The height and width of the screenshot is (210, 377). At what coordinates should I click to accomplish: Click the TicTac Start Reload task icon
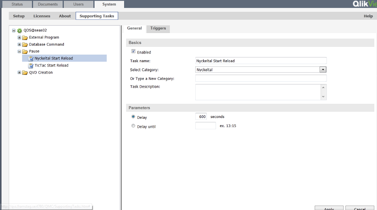(x=31, y=66)
